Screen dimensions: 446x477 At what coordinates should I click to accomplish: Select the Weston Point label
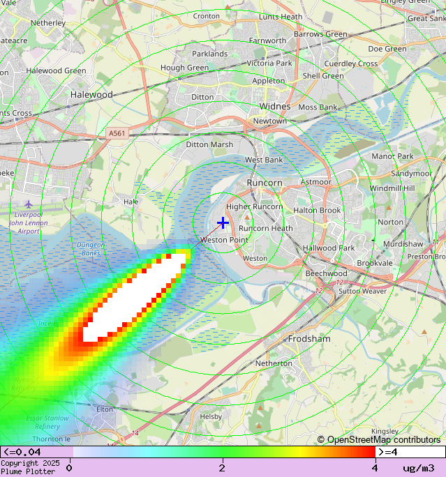click(x=224, y=240)
